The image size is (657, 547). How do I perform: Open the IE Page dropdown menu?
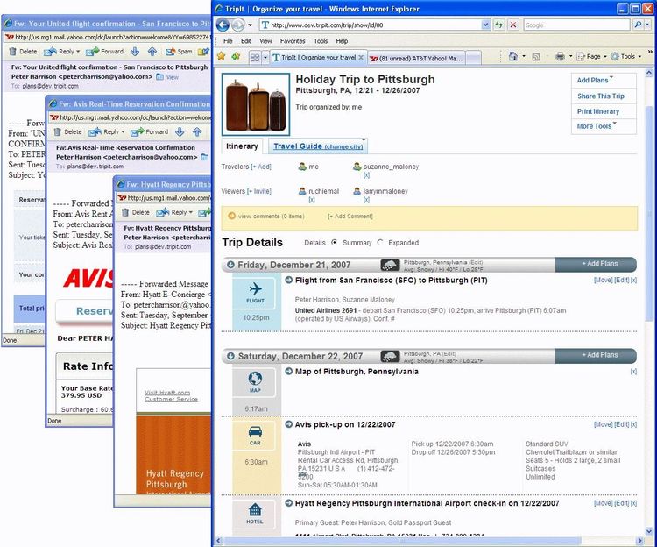[592, 56]
